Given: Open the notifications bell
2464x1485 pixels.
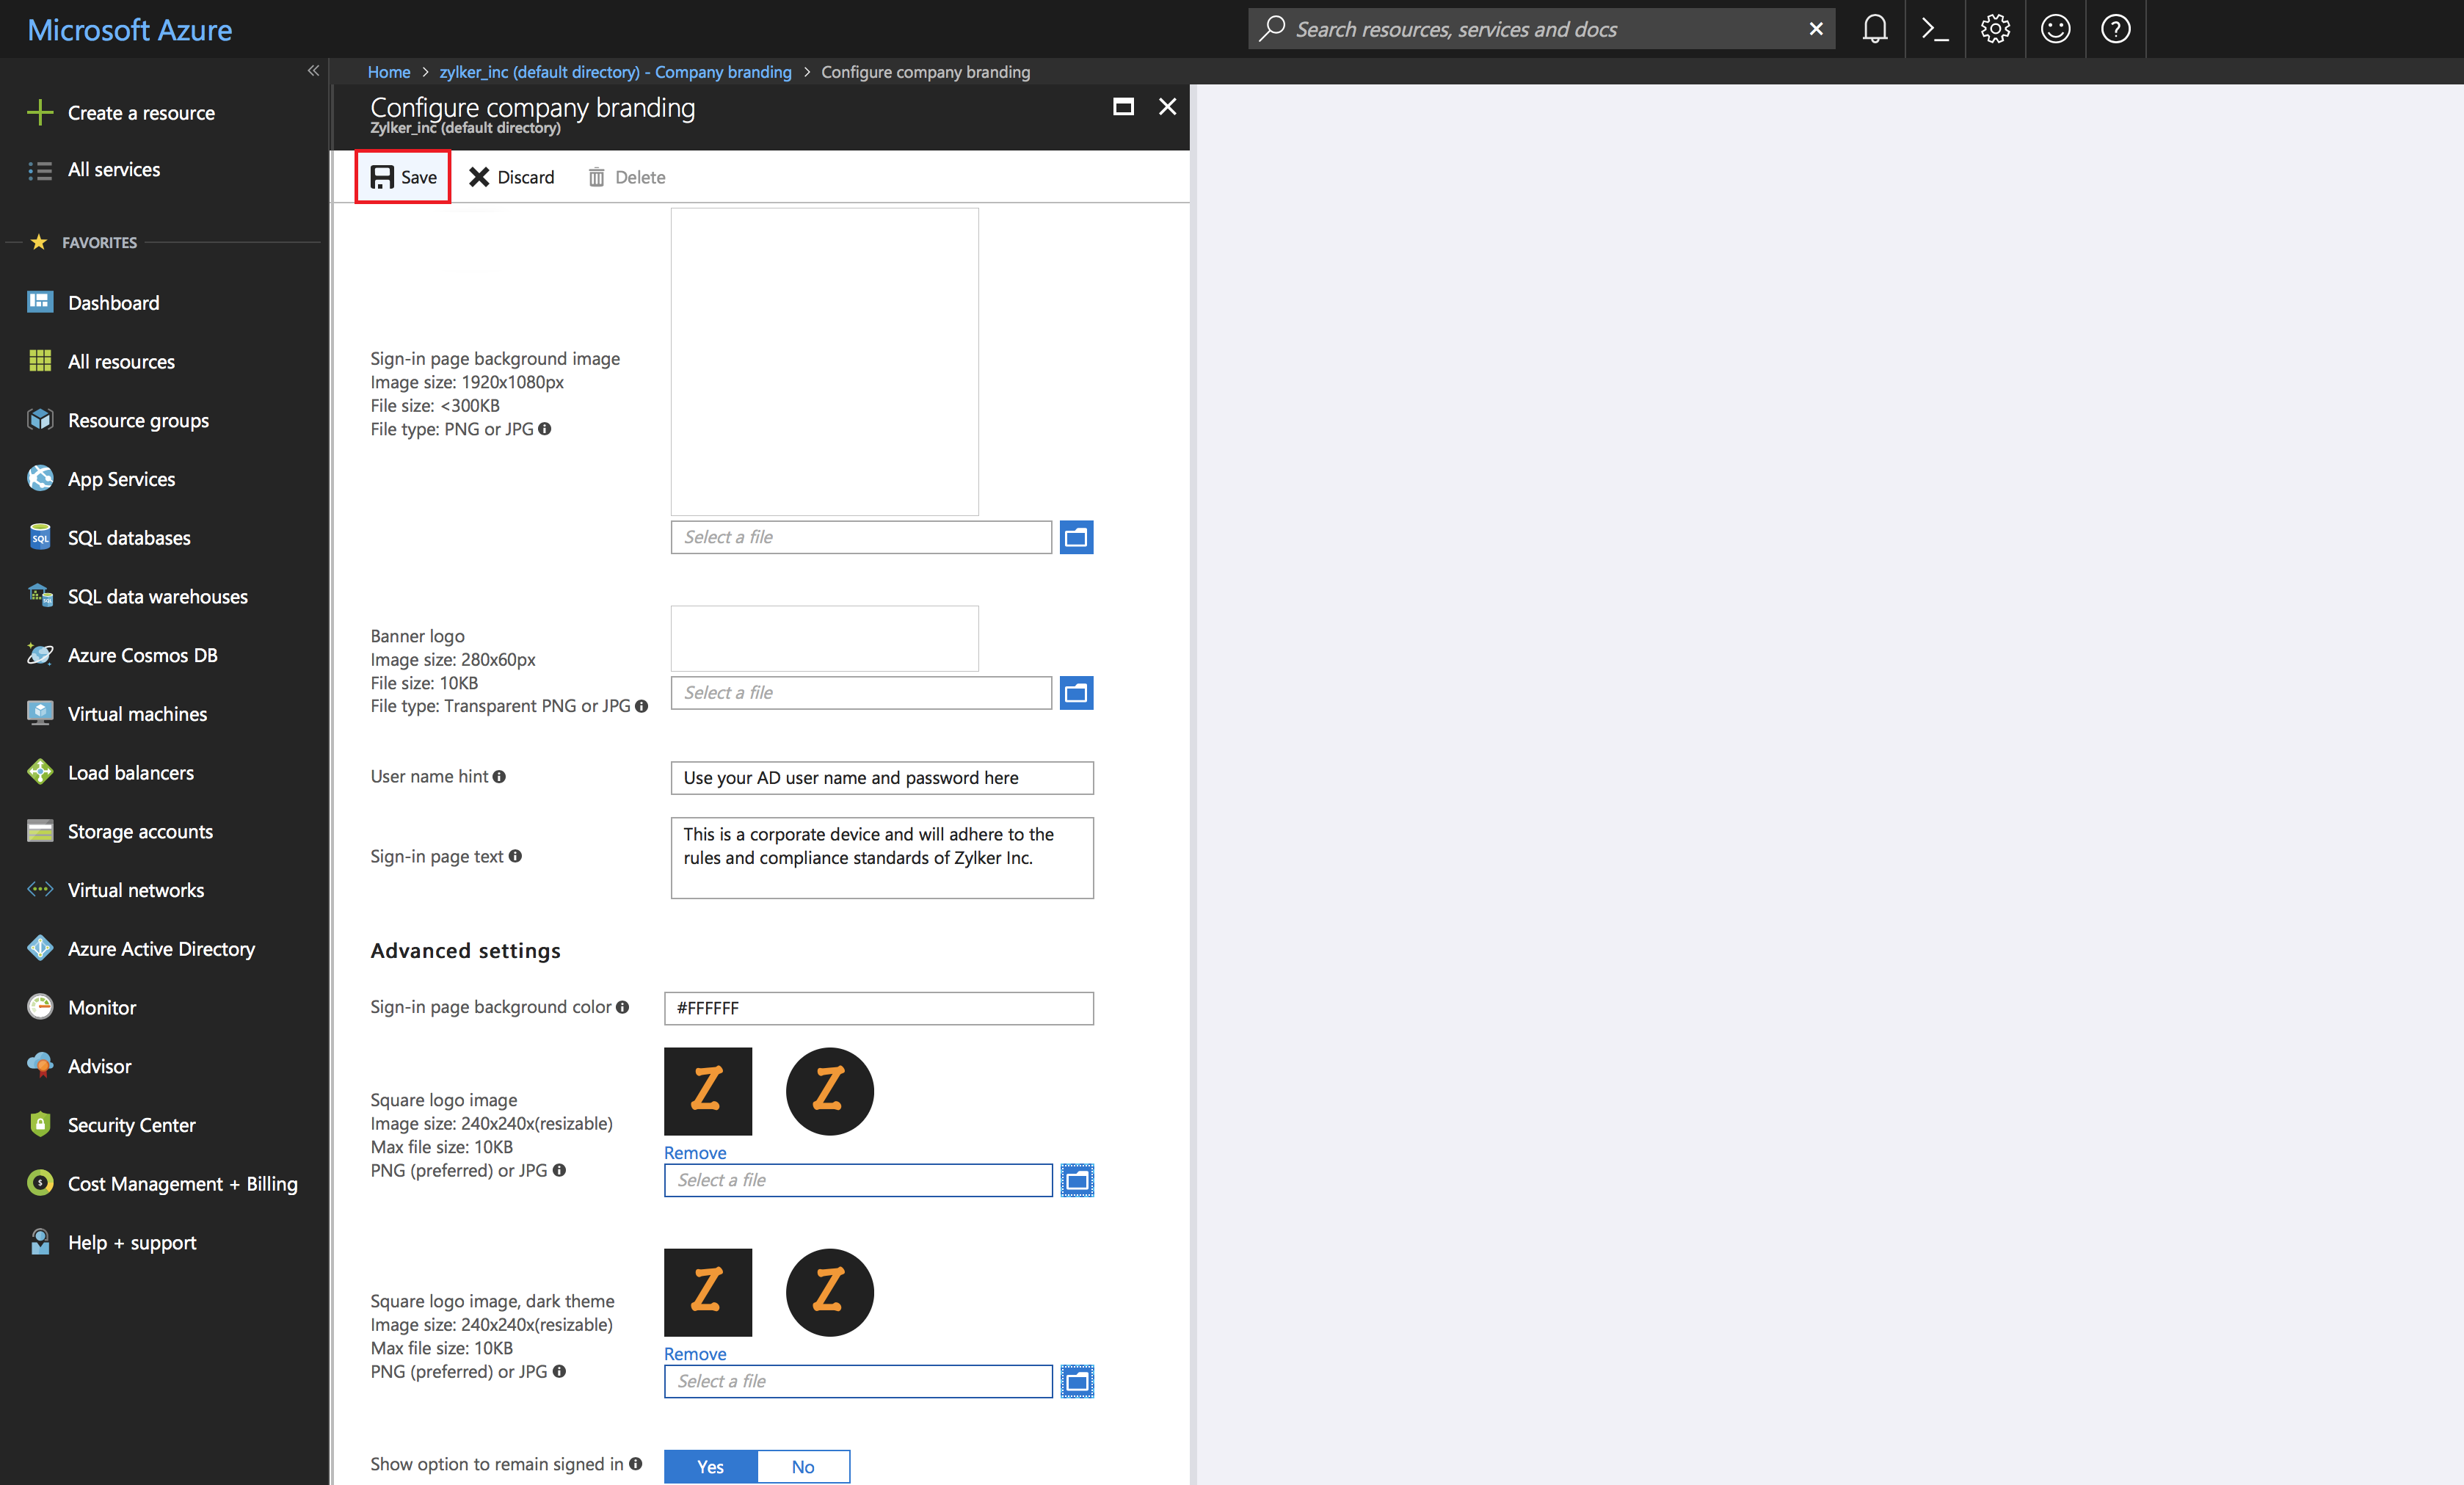Looking at the screenshot, I should [1875, 29].
